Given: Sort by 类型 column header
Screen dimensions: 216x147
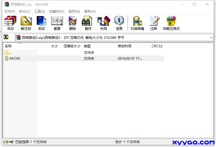Looking at the screenshot, I should (99, 46).
